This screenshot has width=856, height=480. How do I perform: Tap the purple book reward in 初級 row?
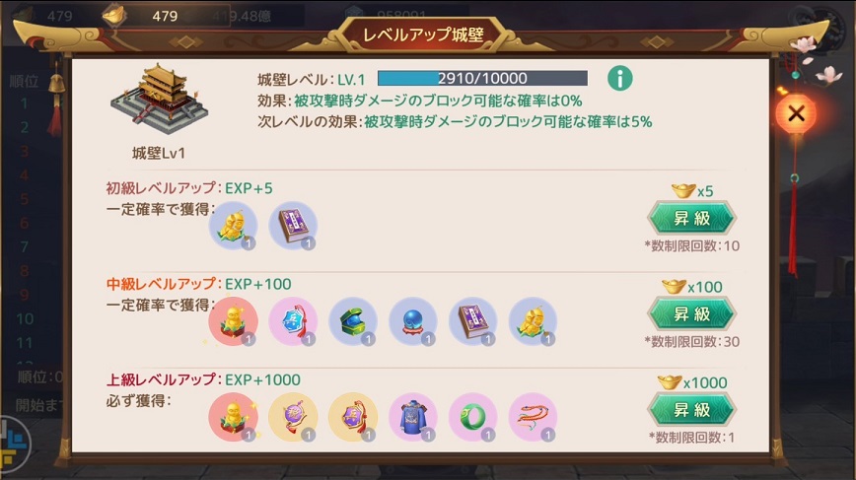293,226
